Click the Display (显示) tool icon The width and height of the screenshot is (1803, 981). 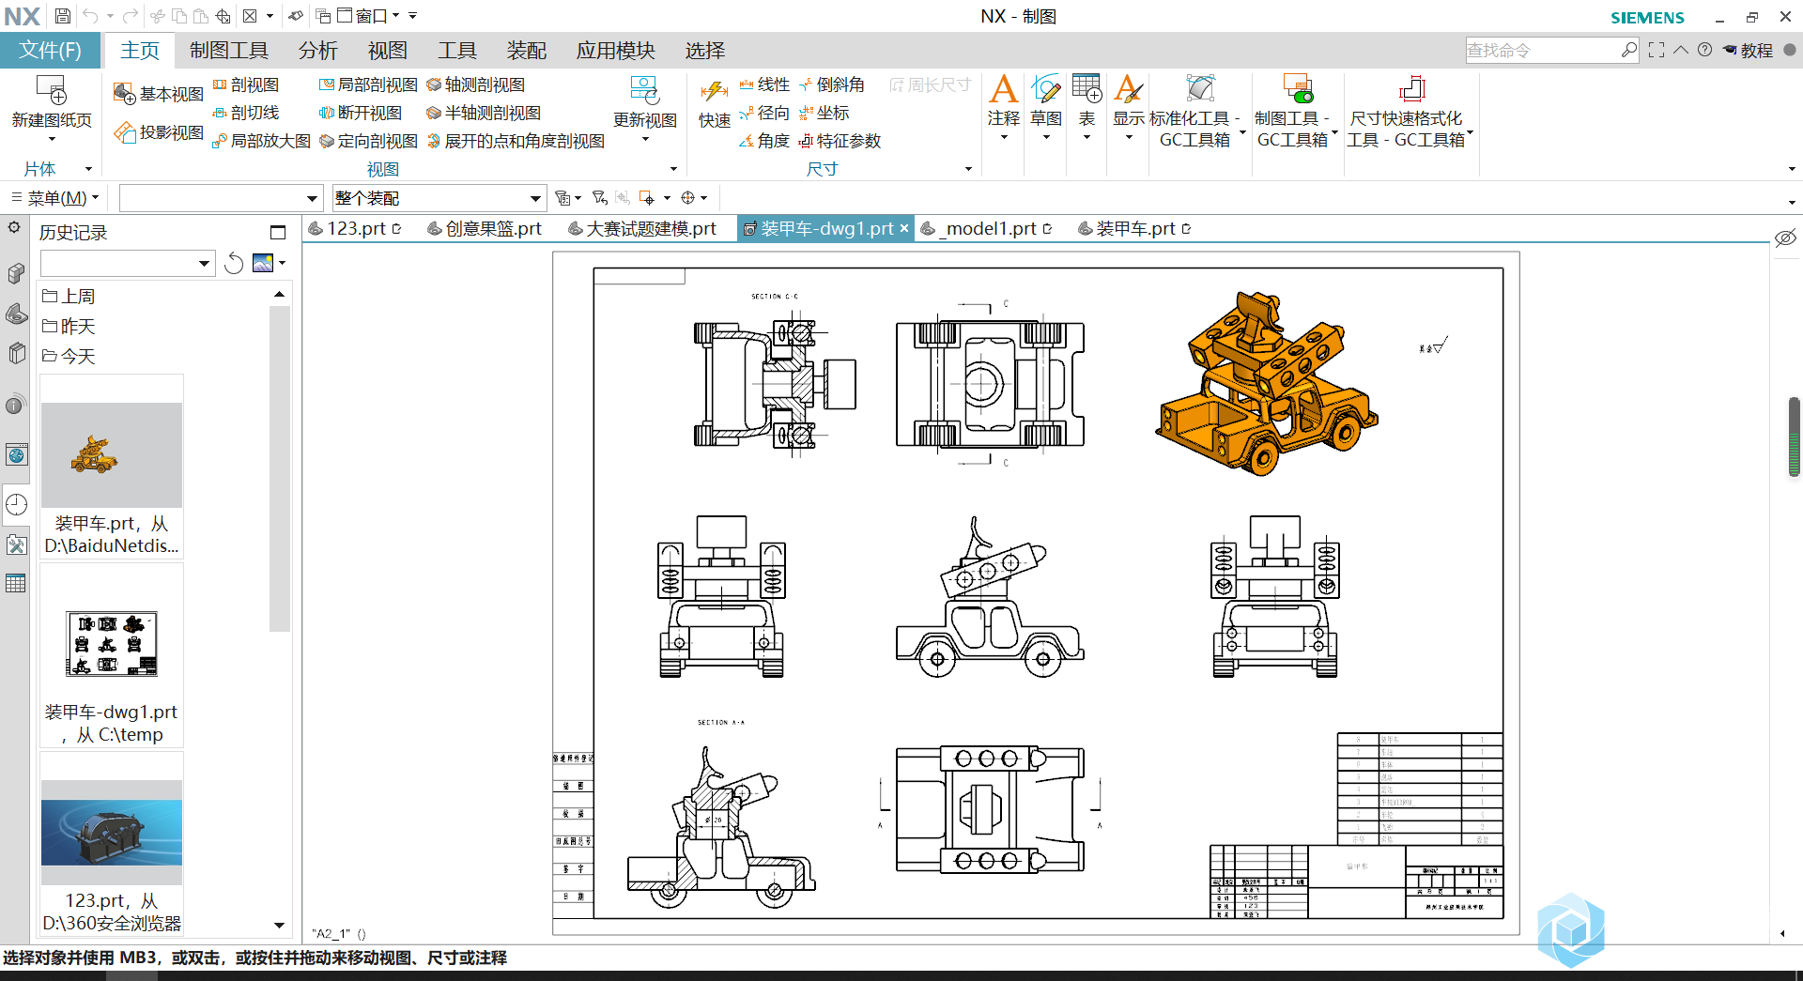[x=1128, y=90]
